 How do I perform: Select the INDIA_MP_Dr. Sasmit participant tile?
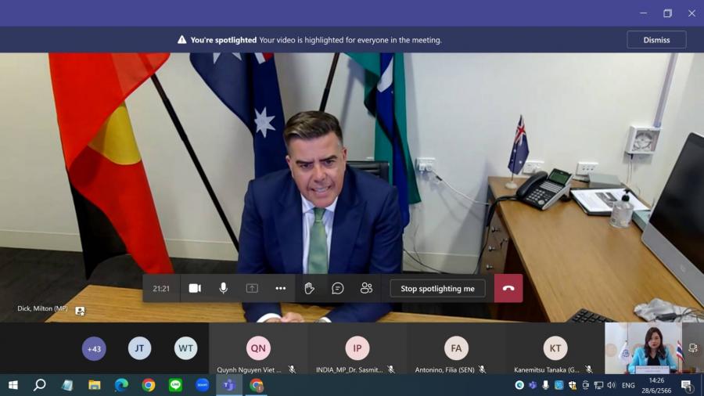[x=357, y=349]
